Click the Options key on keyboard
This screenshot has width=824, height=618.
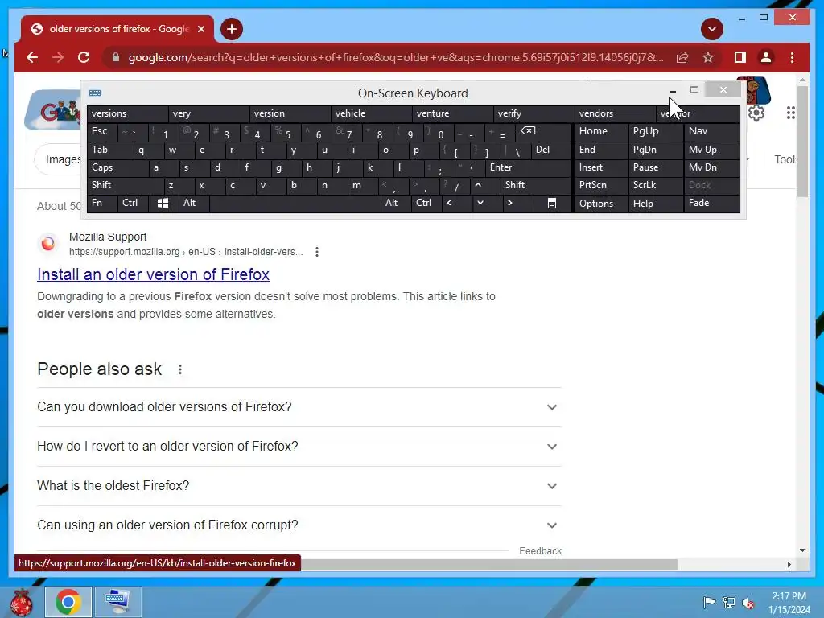(x=601, y=204)
